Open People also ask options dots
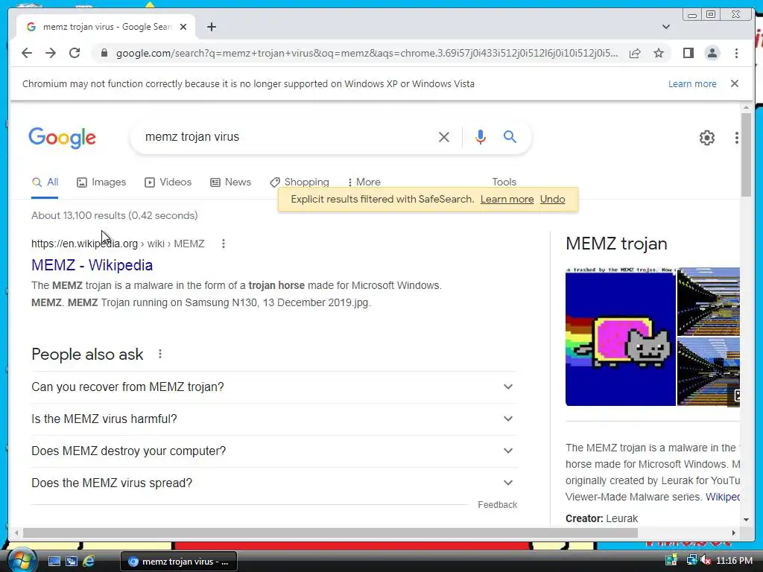The image size is (763, 572). coord(160,354)
